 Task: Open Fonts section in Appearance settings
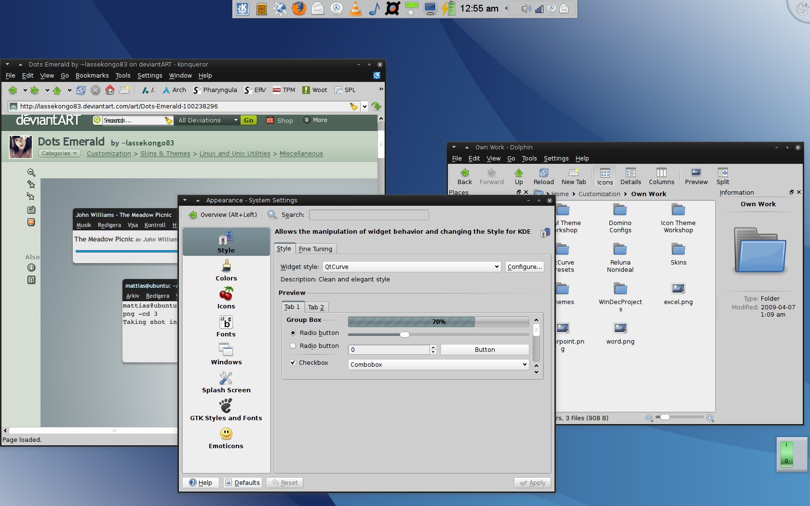click(x=226, y=326)
